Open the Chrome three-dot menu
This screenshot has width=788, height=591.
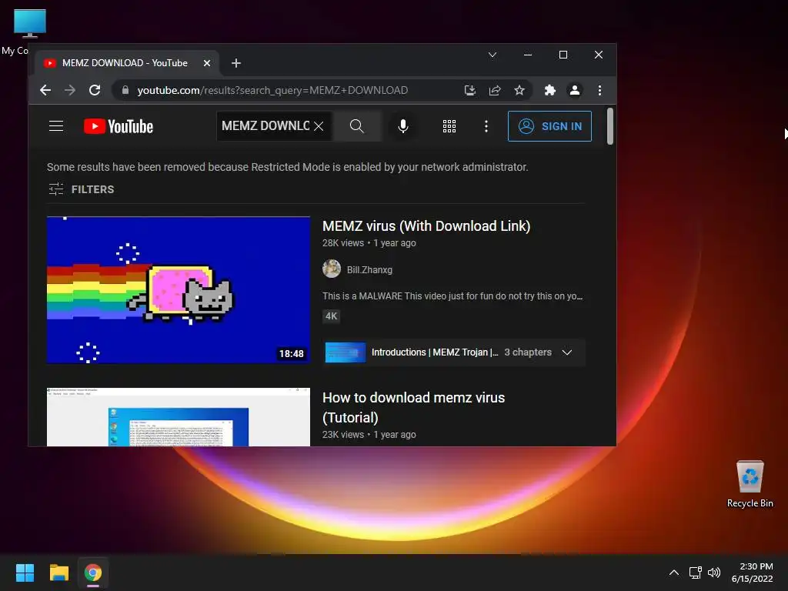[599, 91]
